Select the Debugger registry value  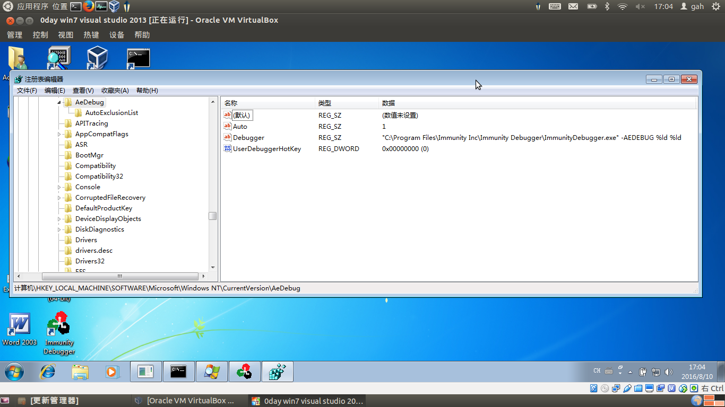[x=248, y=138]
